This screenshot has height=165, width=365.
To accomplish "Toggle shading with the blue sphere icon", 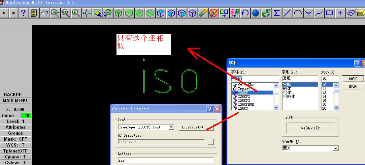I will click(x=255, y=13).
